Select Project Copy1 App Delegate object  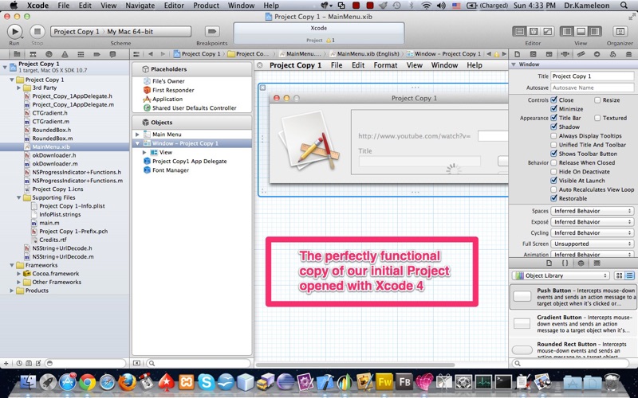(189, 161)
